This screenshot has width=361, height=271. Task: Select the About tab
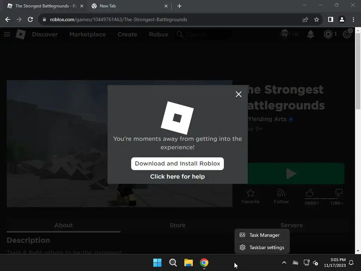coord(63,225)
